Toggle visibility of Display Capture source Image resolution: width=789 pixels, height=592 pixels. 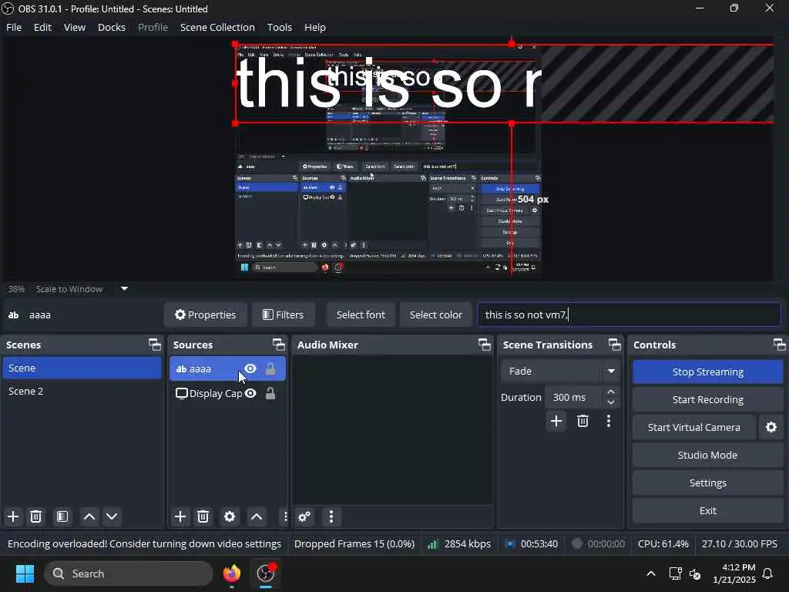pos(250,393)
